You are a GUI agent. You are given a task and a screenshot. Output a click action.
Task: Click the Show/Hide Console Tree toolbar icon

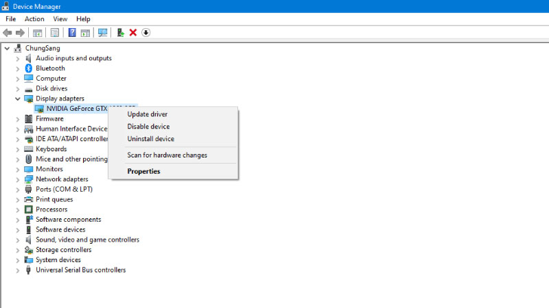[37, 33]
